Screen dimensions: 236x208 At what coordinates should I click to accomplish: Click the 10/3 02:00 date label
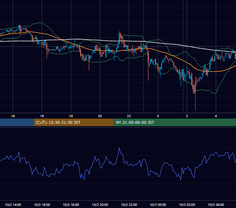coord(187,205)
